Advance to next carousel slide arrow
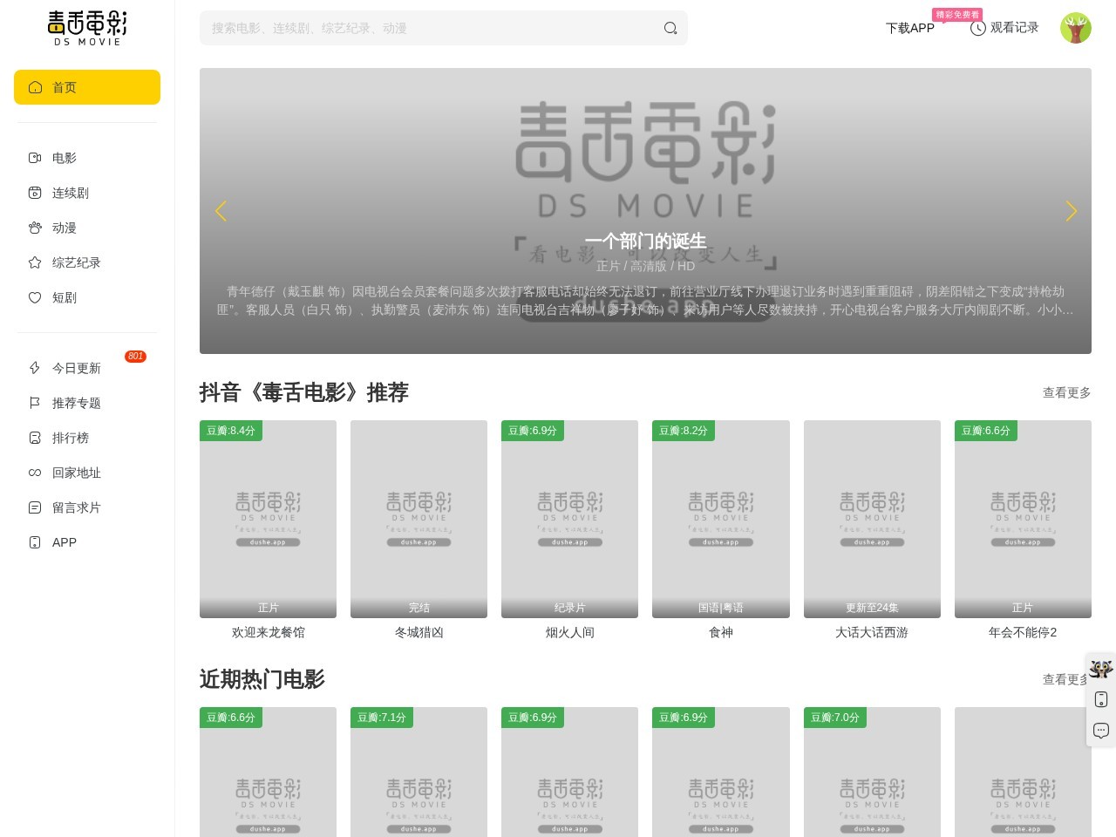1116x837 pixels. tap(1071, 211)
